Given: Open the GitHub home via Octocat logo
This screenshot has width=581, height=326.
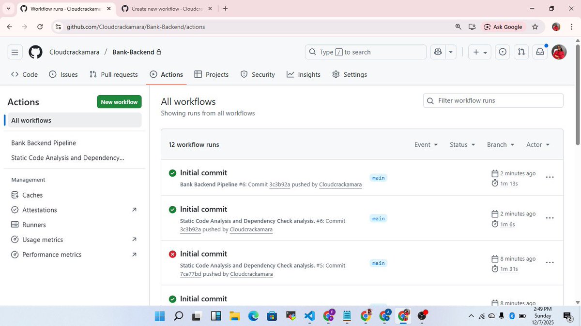Looking at the screenshot, I should [35, 52].
